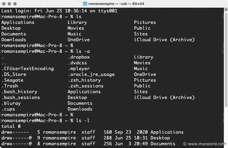Click the '.dvdcss' entry
The width and height of the screenshot is (228, 148).
(x=77, y=63)
